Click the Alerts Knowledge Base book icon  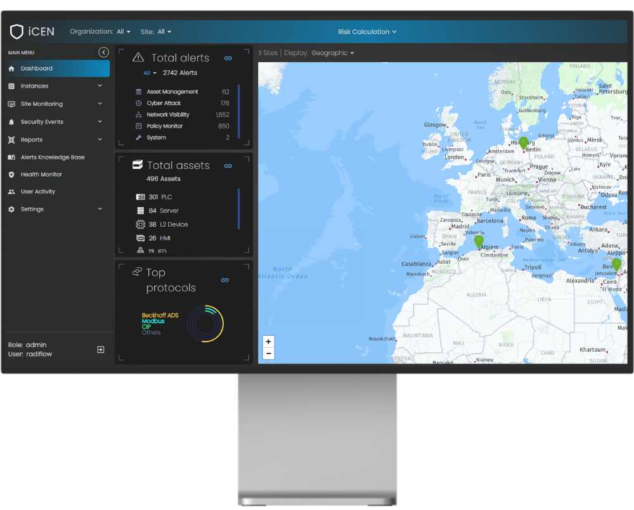11,157
